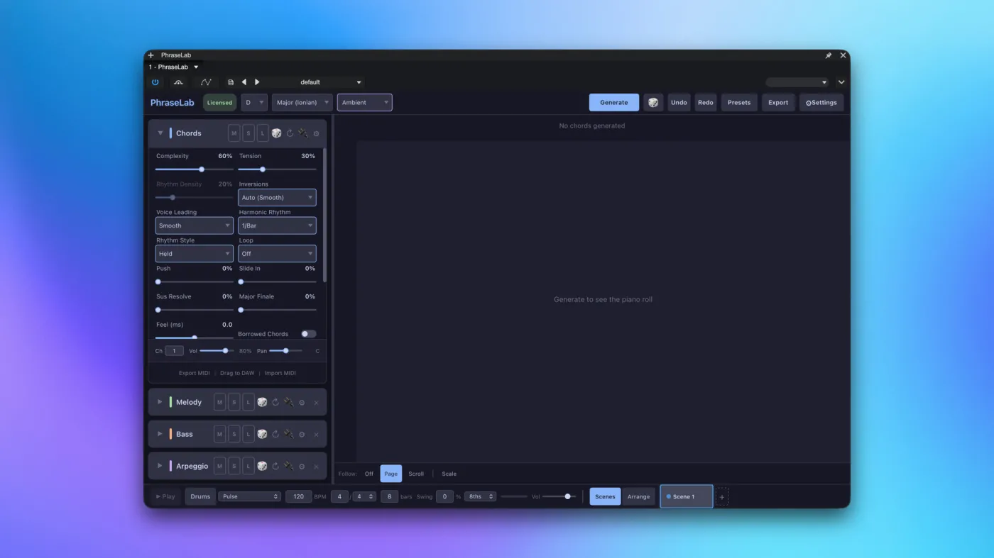The image size is (994, 558).
Task: Randomize all with the dice beside Generate
Action: (652, 103)
